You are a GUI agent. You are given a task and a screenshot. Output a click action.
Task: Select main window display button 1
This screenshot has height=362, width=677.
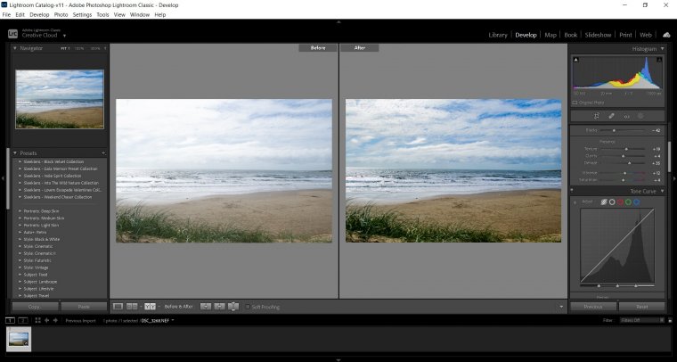(x=10, y=320)
